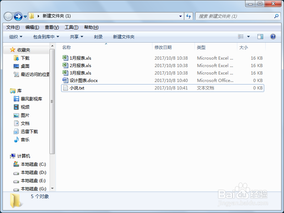Click the file name 3月报表.xls
This screenshot has width=284, height=213.
[x=81, y=73]
